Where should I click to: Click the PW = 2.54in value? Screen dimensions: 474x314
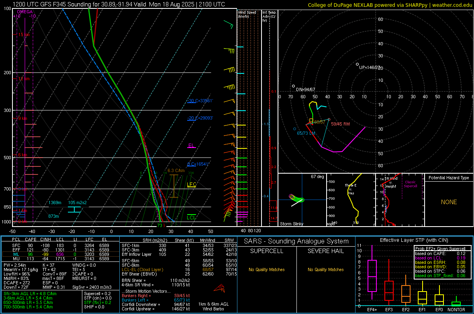[15, 265]
